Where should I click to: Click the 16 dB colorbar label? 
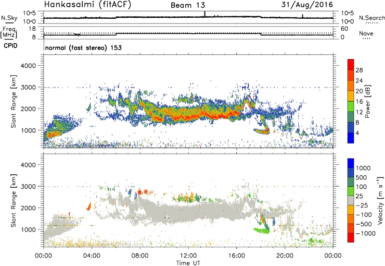pos(359,102)
